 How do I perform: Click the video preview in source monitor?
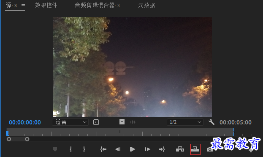(x=132, y=67)
